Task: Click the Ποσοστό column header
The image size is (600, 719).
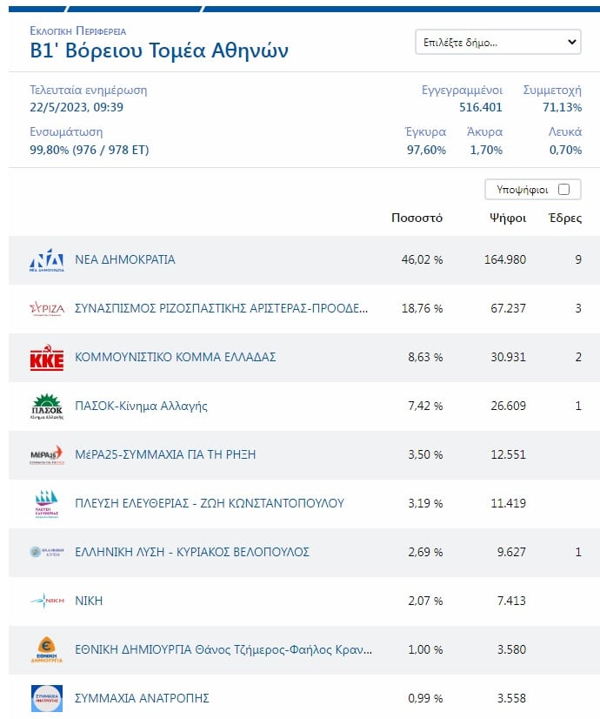Action: click(x=417, y=218)
